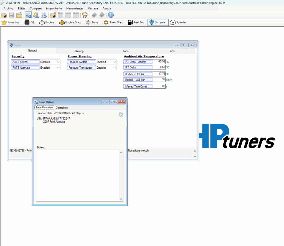Click the Update - VSS Min label button
This screenshot has height=246, width=284.
pos(138,80)
